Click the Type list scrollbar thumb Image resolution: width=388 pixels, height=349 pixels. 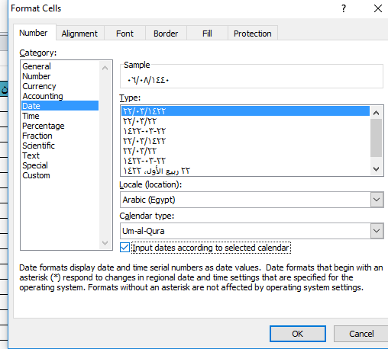376,138
